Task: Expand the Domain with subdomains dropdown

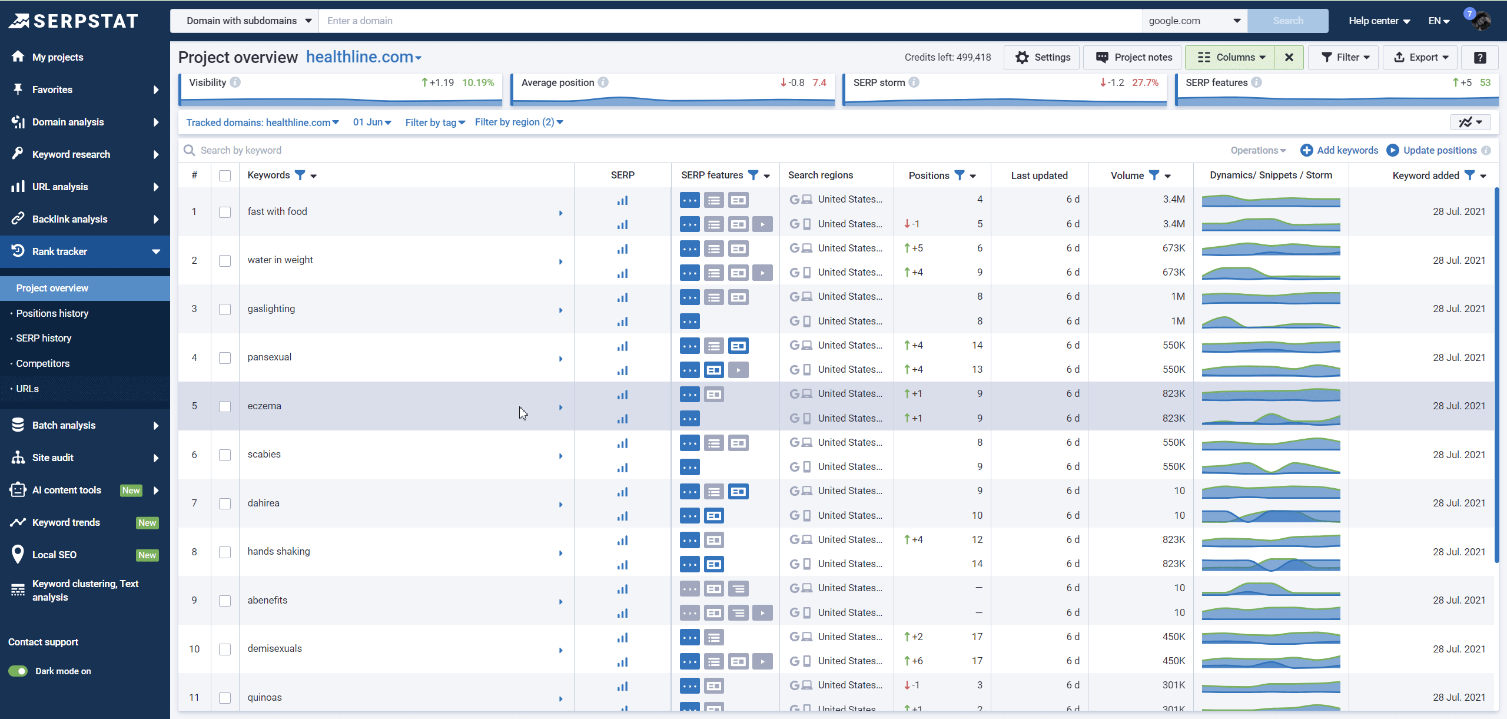Action: point(245,21)
